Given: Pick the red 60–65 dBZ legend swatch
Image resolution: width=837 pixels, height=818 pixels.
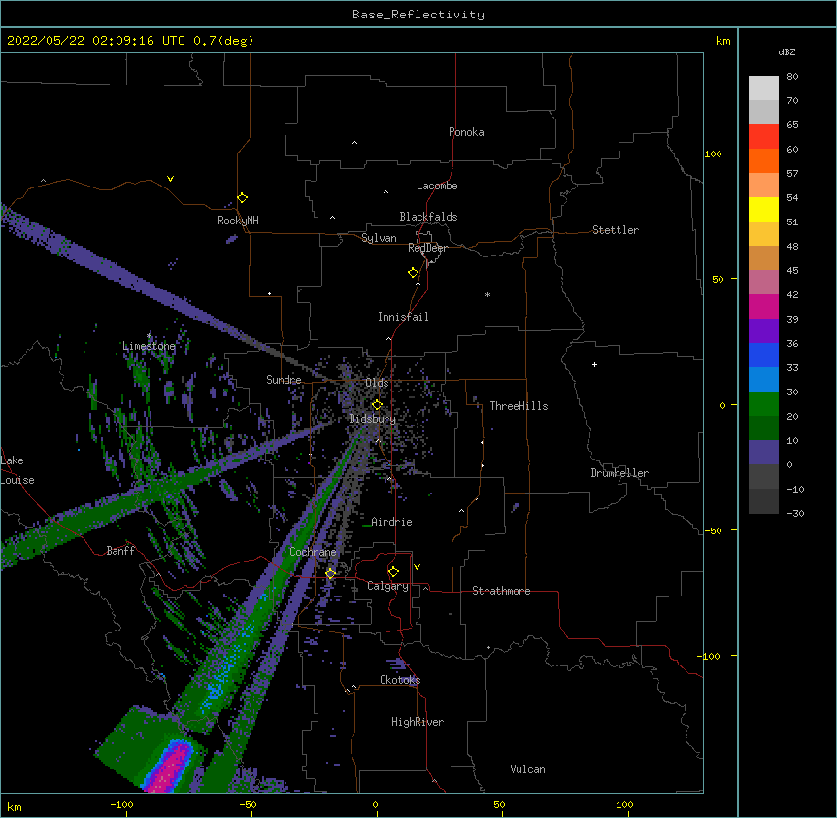Looking at the screenshot, I should pos(763,137).
